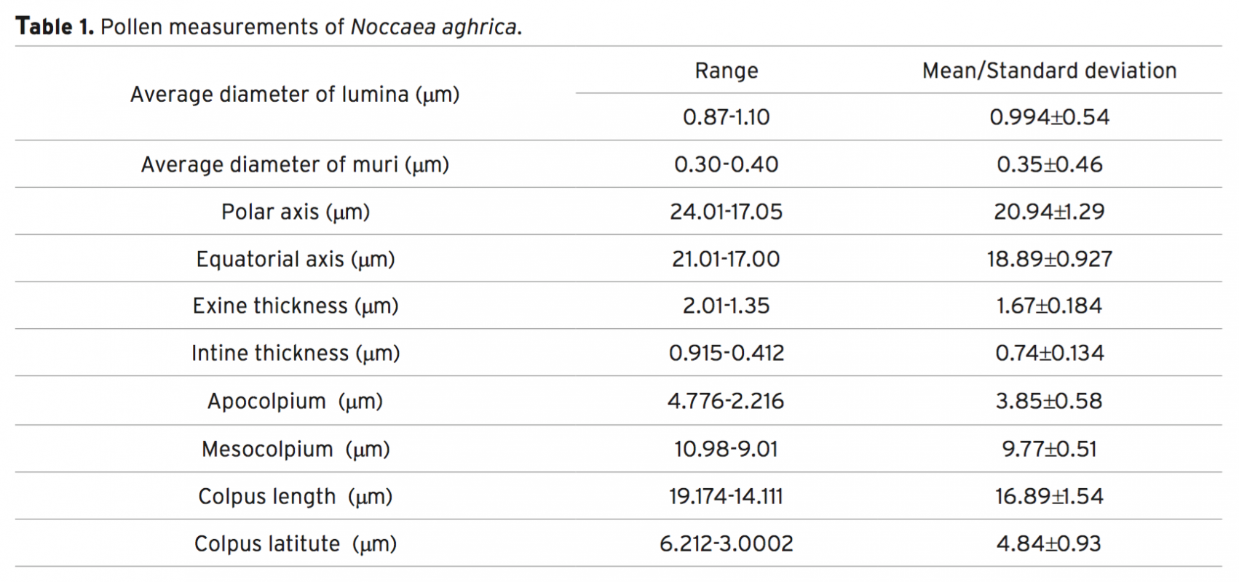1239x582 pixels.
Task: Click the 0.87-1.10 range value
Action: pyautogui.click(x=726, y=117)
